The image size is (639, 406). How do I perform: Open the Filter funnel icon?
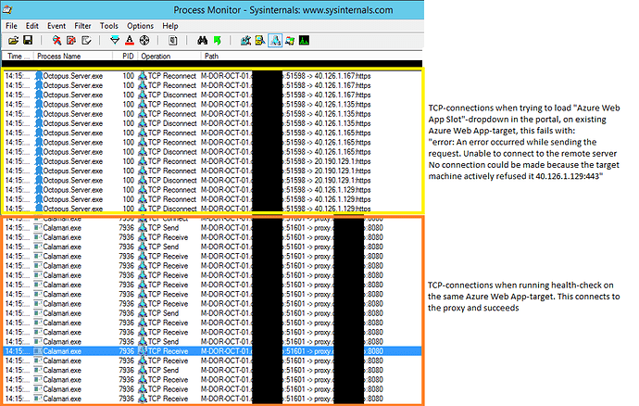(x=115, y=41)
